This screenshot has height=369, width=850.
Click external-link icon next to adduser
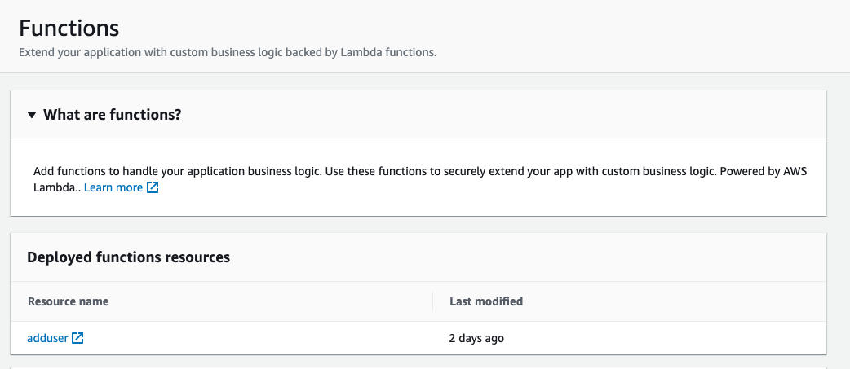coord(77,338)
